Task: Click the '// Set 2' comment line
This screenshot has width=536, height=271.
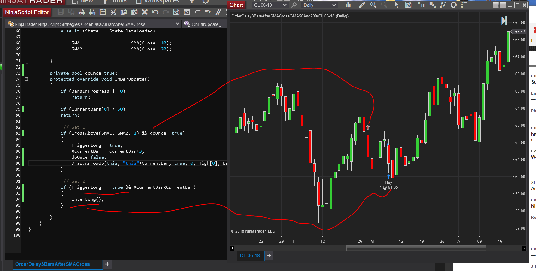Action: coord(74,181)
